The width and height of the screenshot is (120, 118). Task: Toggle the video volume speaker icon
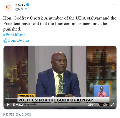click(105, 104)
